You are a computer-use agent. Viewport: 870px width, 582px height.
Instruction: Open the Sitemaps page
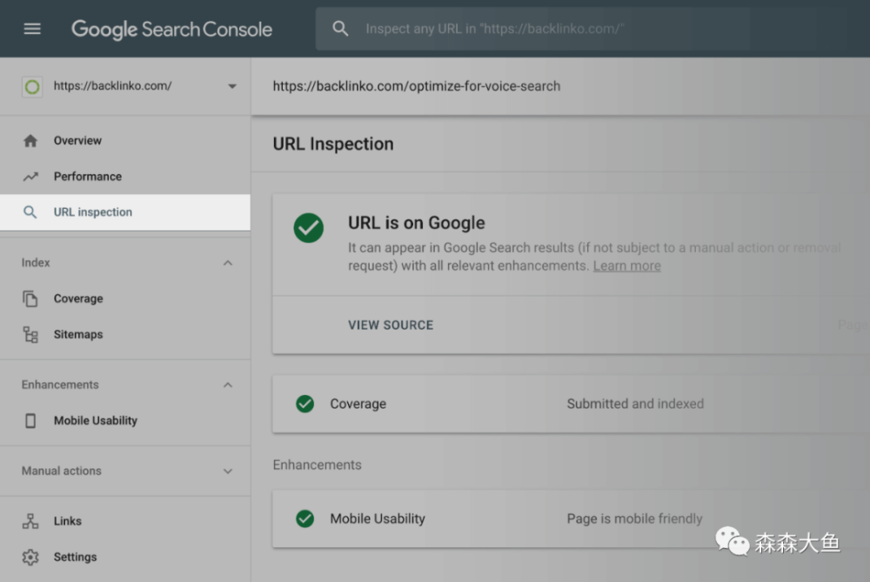tap(78, 335)
